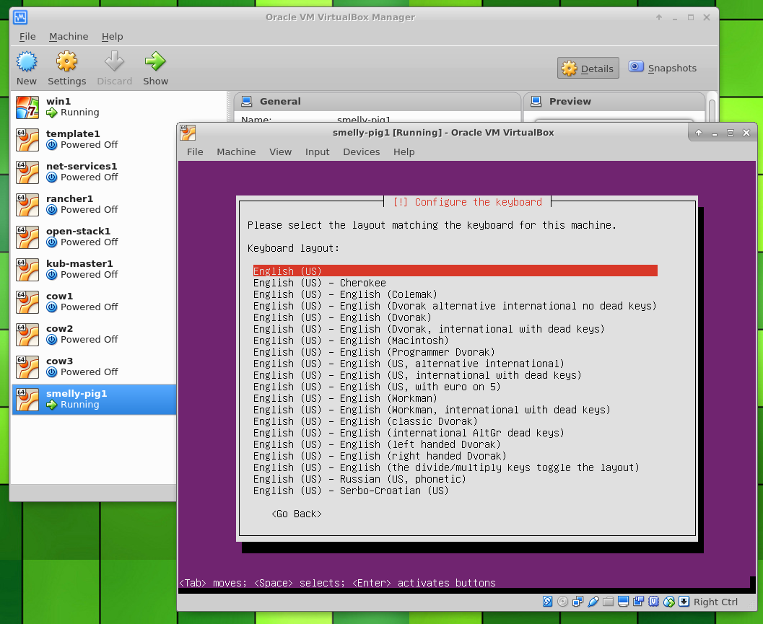
Task: Select plain English (Dvorak) layout
Action: pyautogui.click(x=342, y=317)
